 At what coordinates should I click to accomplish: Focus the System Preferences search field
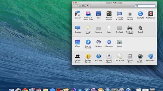[x=145, y=6]
